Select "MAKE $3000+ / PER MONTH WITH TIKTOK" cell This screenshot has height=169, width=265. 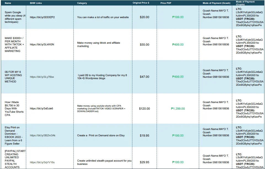click(14, 45)
